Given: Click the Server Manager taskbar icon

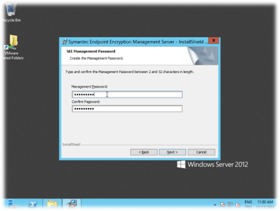Looking at the screenshot, I should click(x=13, y=204).
